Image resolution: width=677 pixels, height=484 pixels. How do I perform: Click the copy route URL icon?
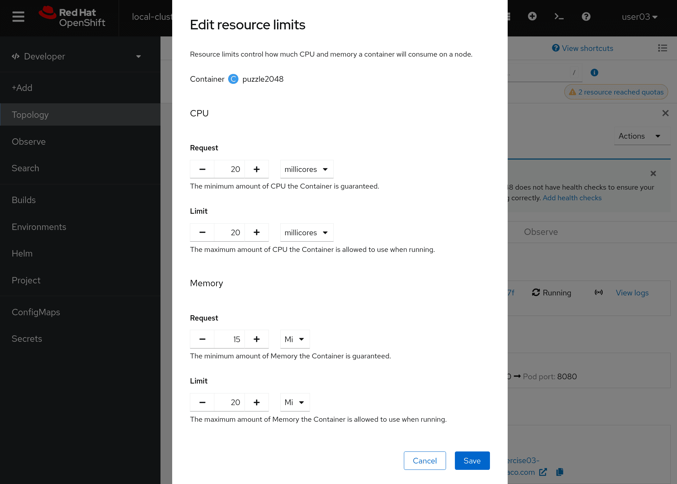tap(560, 472)
